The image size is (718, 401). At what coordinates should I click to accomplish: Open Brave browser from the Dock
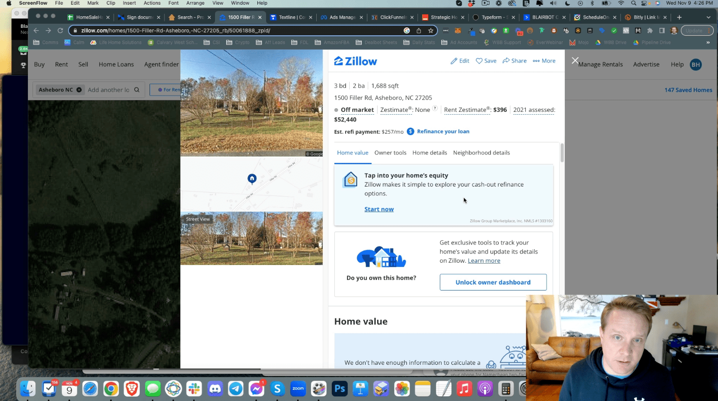coord(132,388)
